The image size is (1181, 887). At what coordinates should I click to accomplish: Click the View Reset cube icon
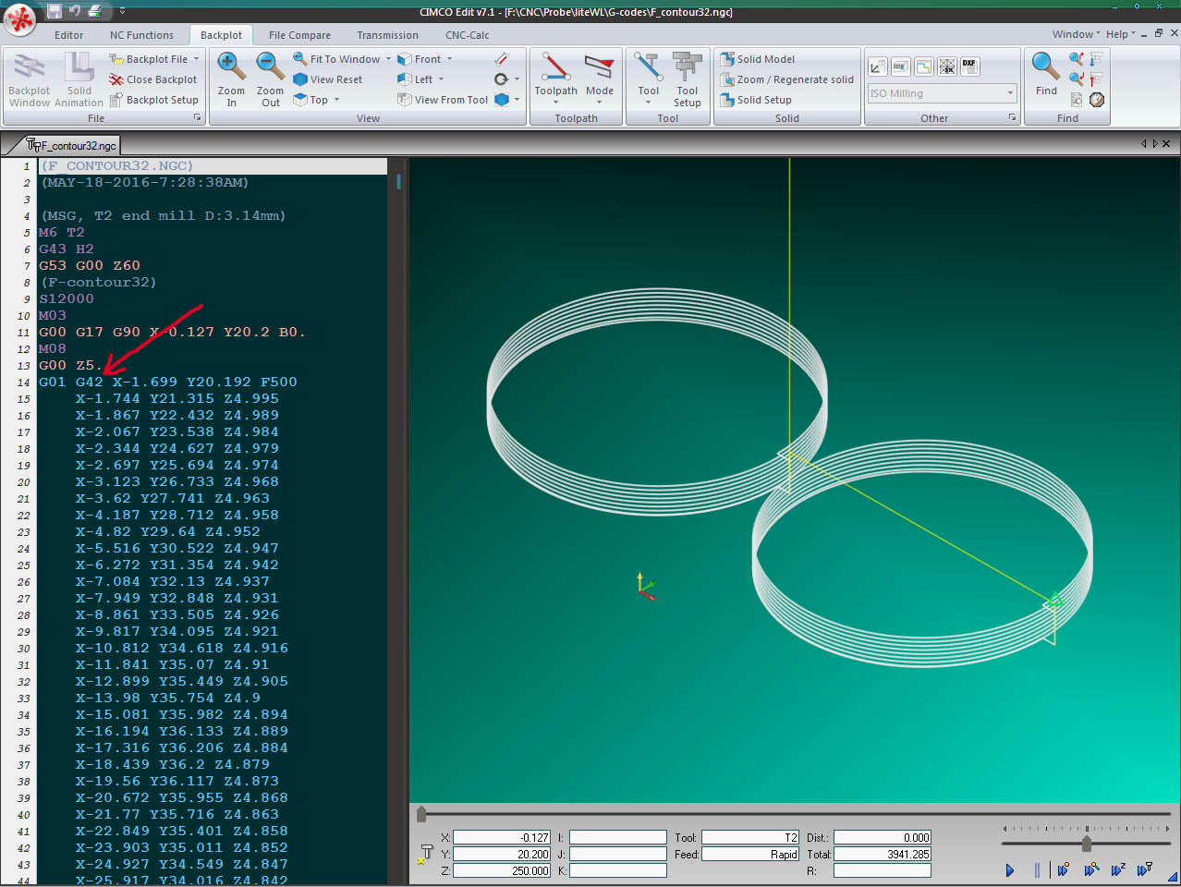(300, 79)
